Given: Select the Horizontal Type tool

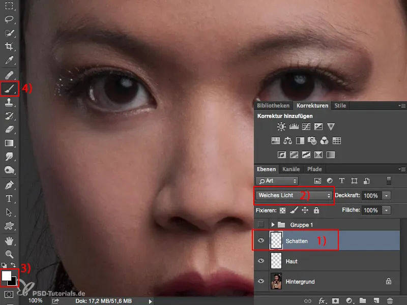Looking at the screenshot, I should point(9,198).
